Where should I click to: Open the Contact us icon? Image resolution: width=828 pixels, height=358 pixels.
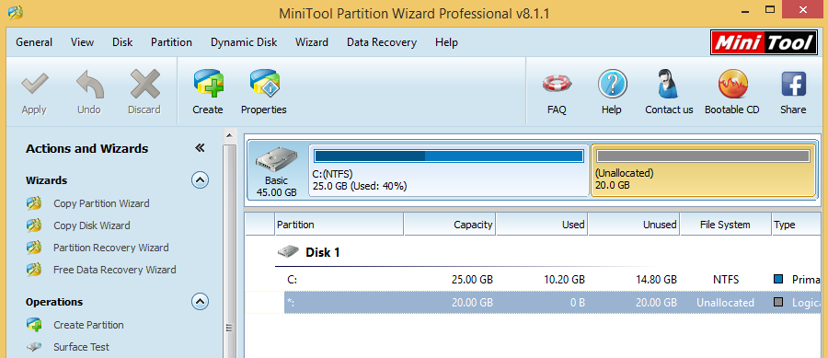point(669,84)
